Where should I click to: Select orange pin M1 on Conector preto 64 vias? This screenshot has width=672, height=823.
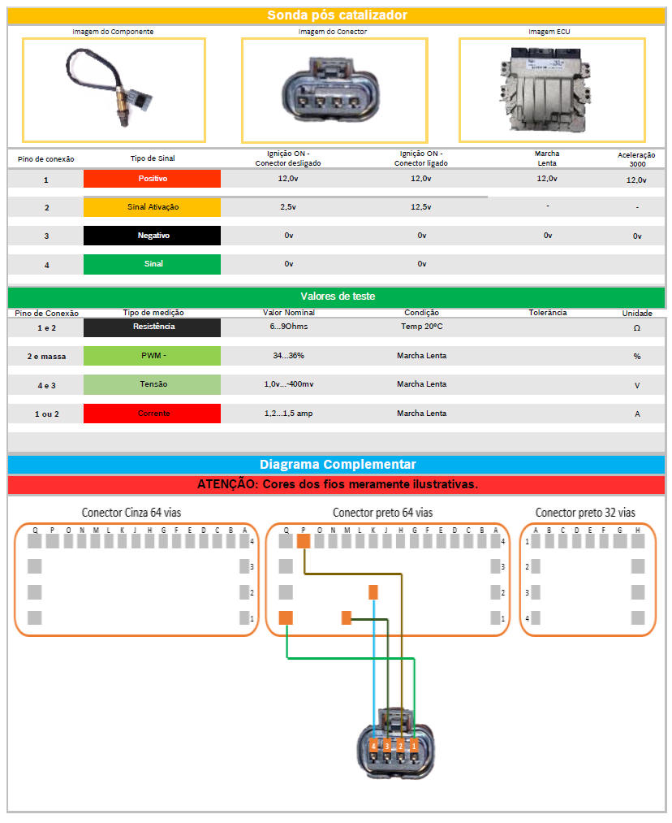pos(347,618)
